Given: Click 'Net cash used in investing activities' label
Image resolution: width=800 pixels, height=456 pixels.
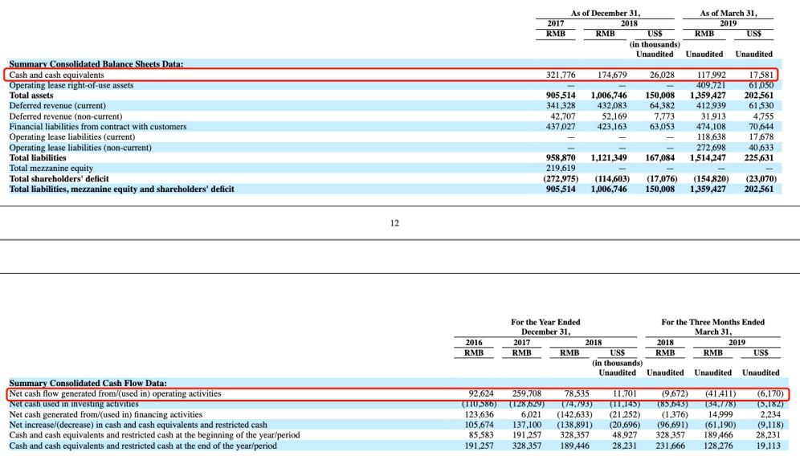Looking at the screenshot, I should 74,404.
